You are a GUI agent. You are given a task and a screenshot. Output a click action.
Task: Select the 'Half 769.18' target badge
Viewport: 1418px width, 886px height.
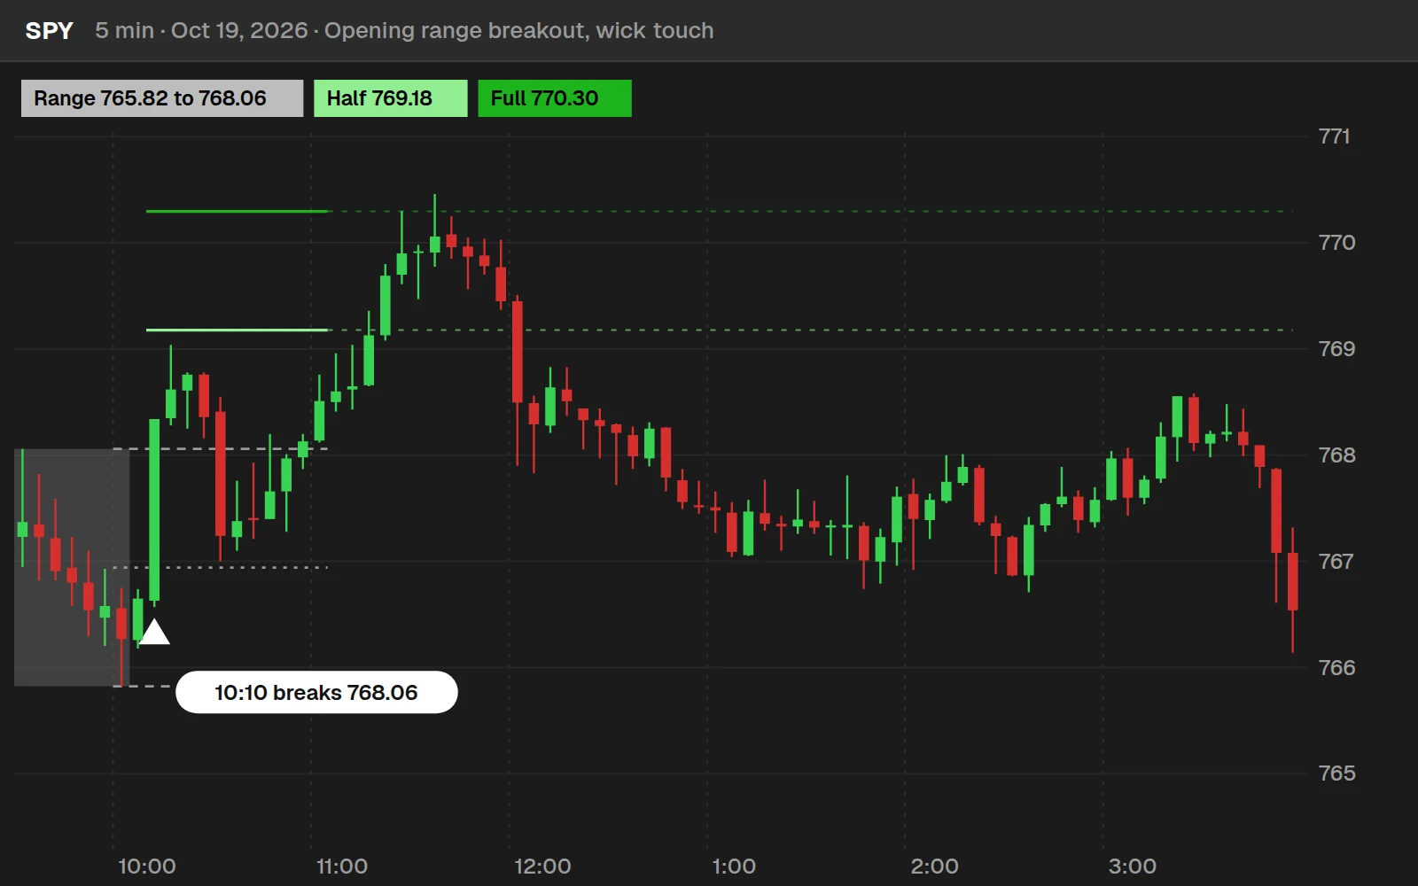pos(390,98)
